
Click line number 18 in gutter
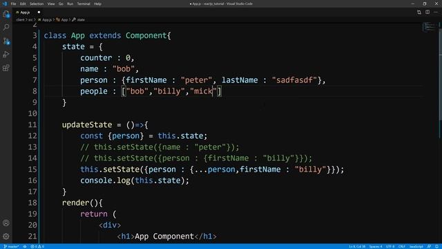[32, 203]
